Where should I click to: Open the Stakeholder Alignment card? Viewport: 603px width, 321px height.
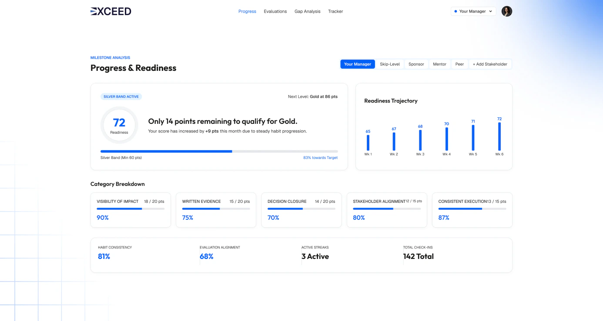pyautogui.click(x=387, y=210)
